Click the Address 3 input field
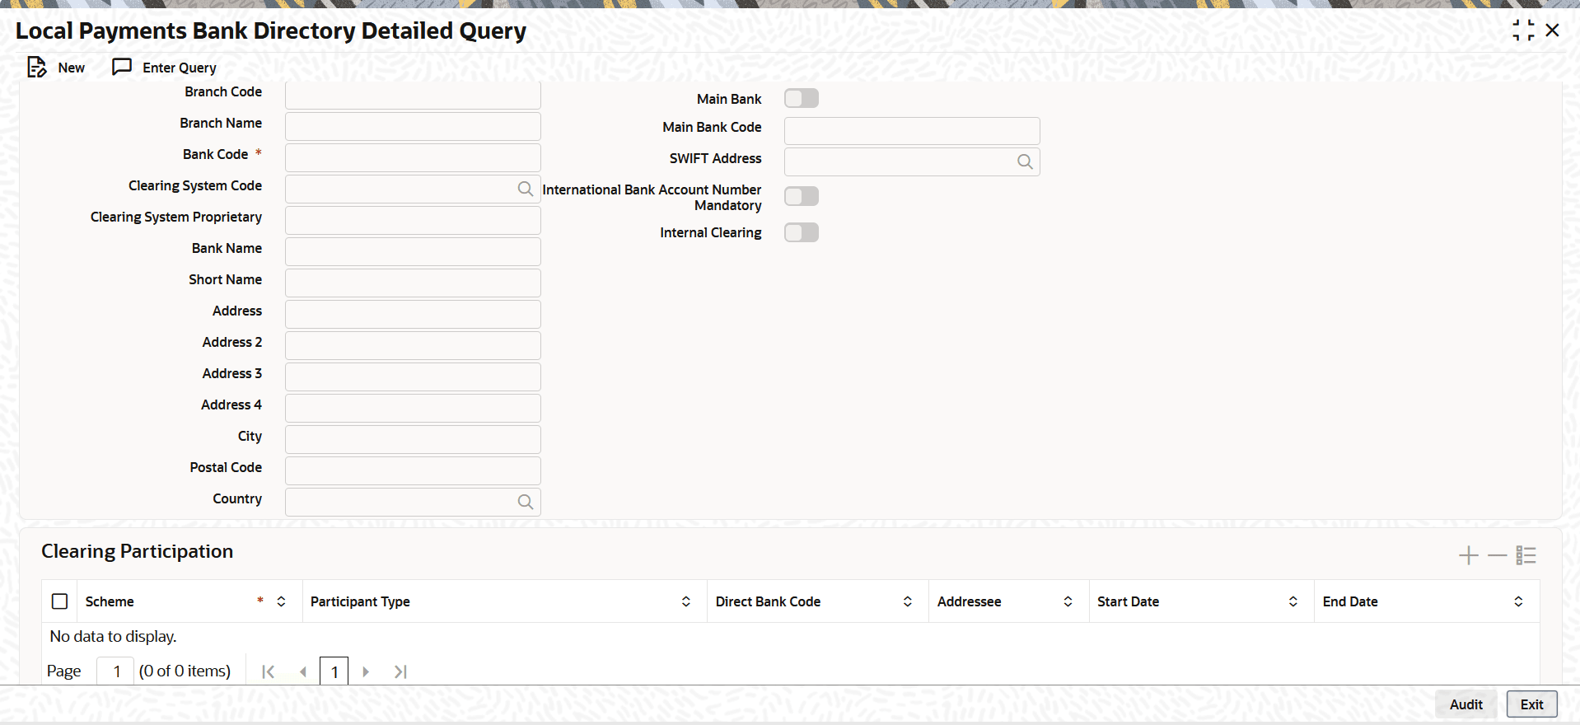Image resolution: width=1580 pixels, height=725 pixels. click(413, 377)
